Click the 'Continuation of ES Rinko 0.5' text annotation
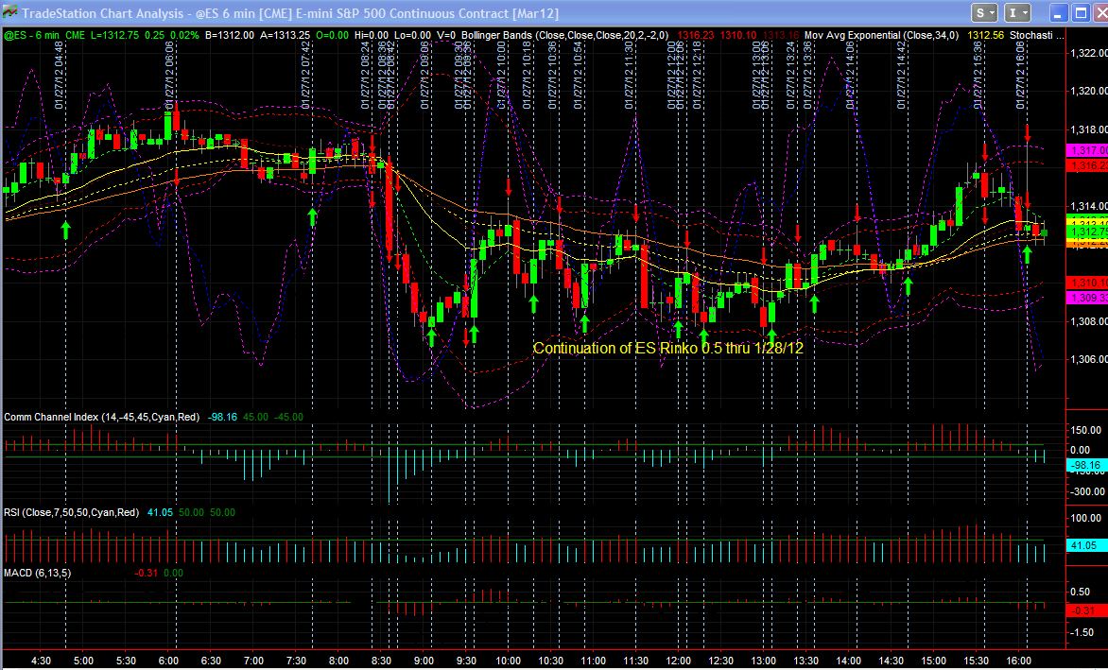The height and width of the screenshot is (670, 1108). point(667,348)
